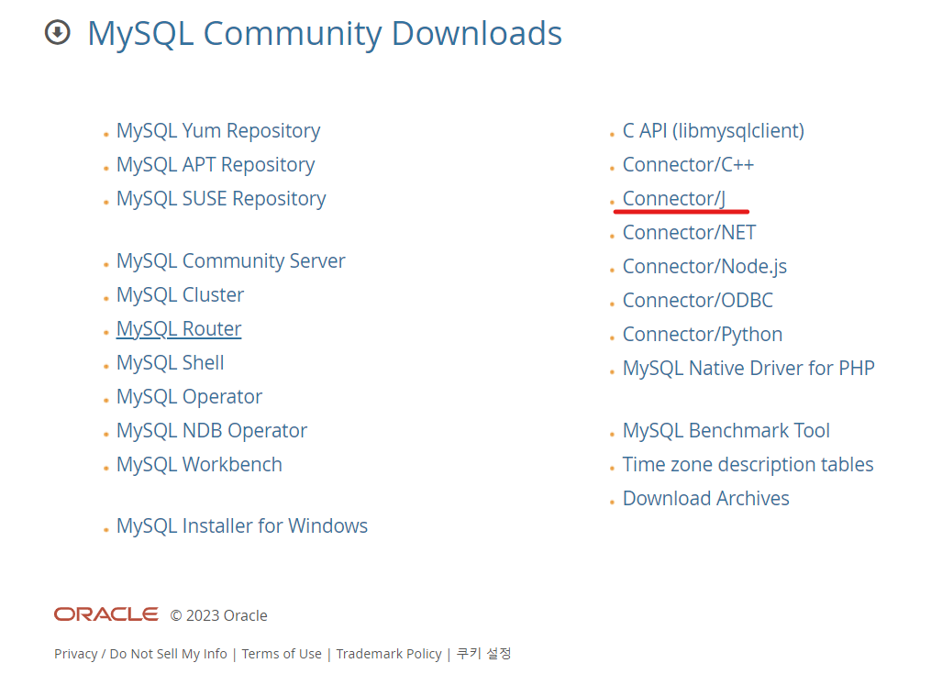Click the Oracle logo

(106, 614)
